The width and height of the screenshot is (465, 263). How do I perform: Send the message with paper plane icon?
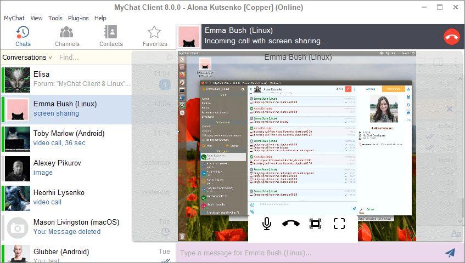coord(450,253)
